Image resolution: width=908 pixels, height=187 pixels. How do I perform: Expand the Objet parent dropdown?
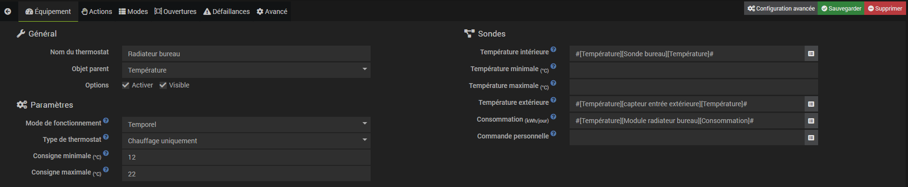click(246, 70)
